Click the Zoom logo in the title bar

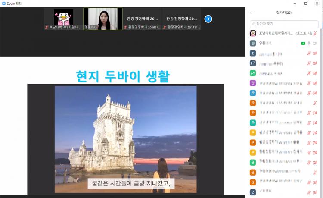coord(4,3)
